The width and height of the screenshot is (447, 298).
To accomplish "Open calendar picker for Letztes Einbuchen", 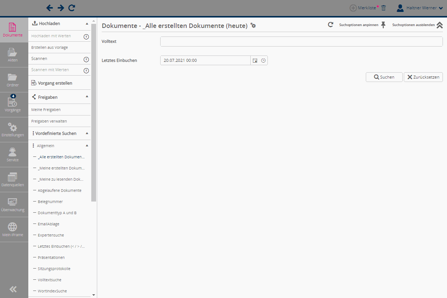I will (x=255, y=60).
